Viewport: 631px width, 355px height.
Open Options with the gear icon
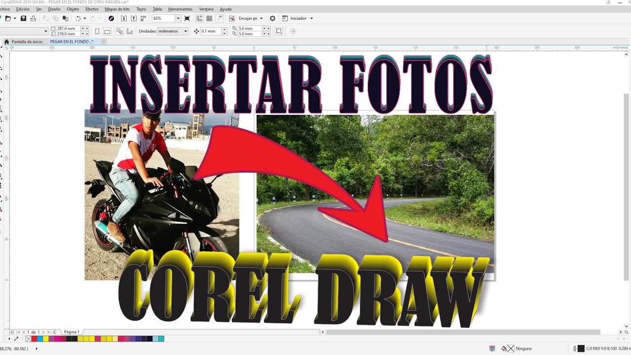272,18
